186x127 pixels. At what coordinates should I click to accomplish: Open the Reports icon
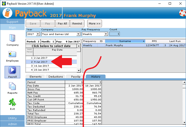12,86
